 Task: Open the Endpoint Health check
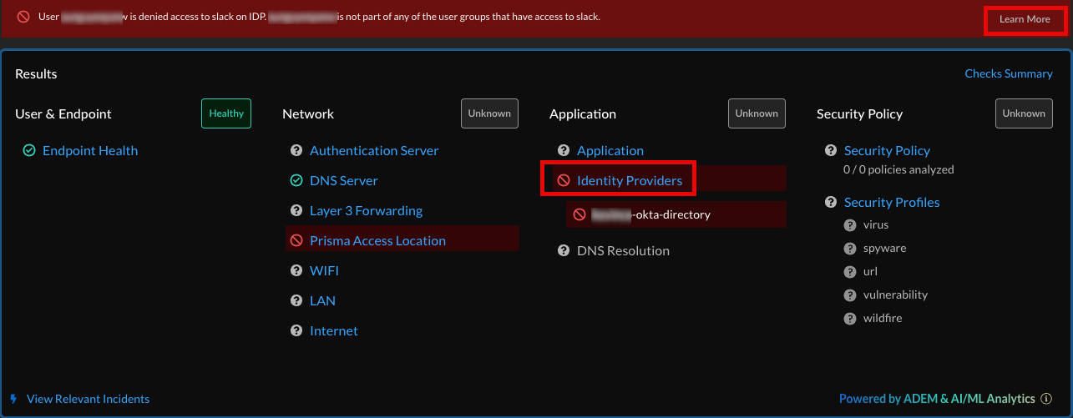[90, 151]
